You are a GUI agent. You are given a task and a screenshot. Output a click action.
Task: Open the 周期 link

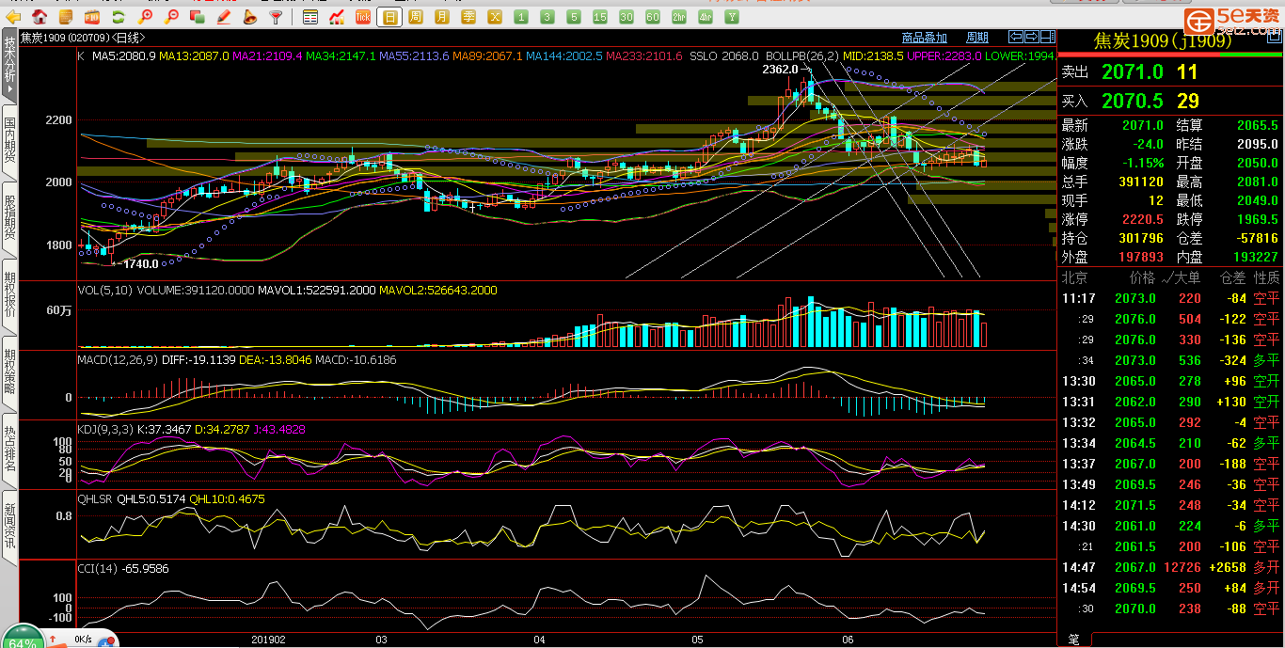(x=976, y=38)
